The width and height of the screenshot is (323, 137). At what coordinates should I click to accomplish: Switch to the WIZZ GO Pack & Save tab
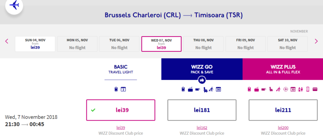[202, 69]
